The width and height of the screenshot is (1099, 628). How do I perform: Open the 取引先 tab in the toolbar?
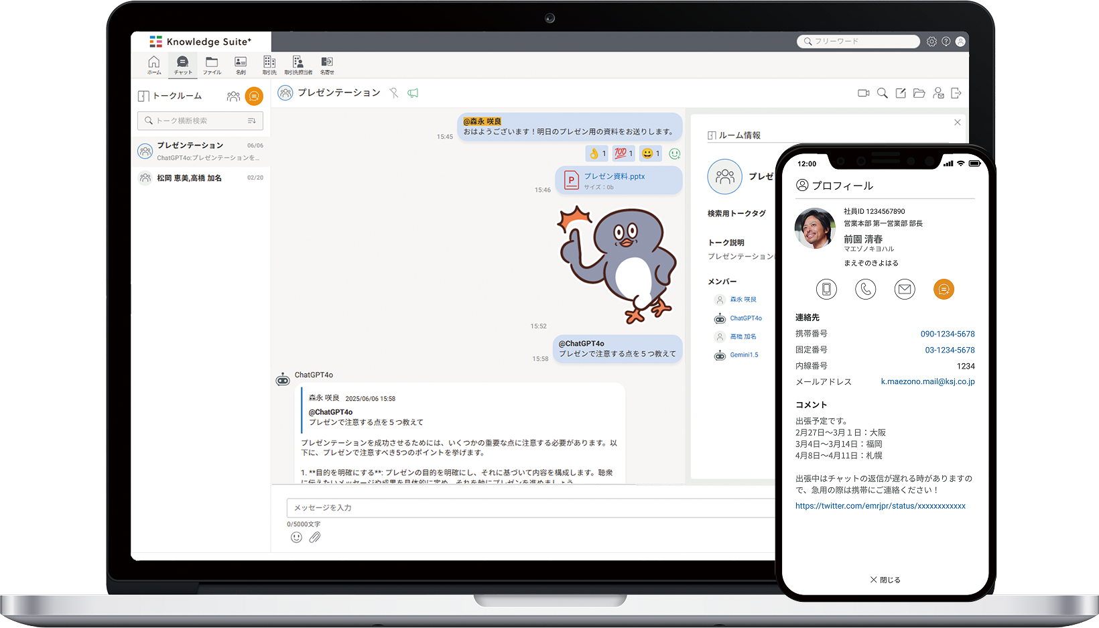pos(269,65)
